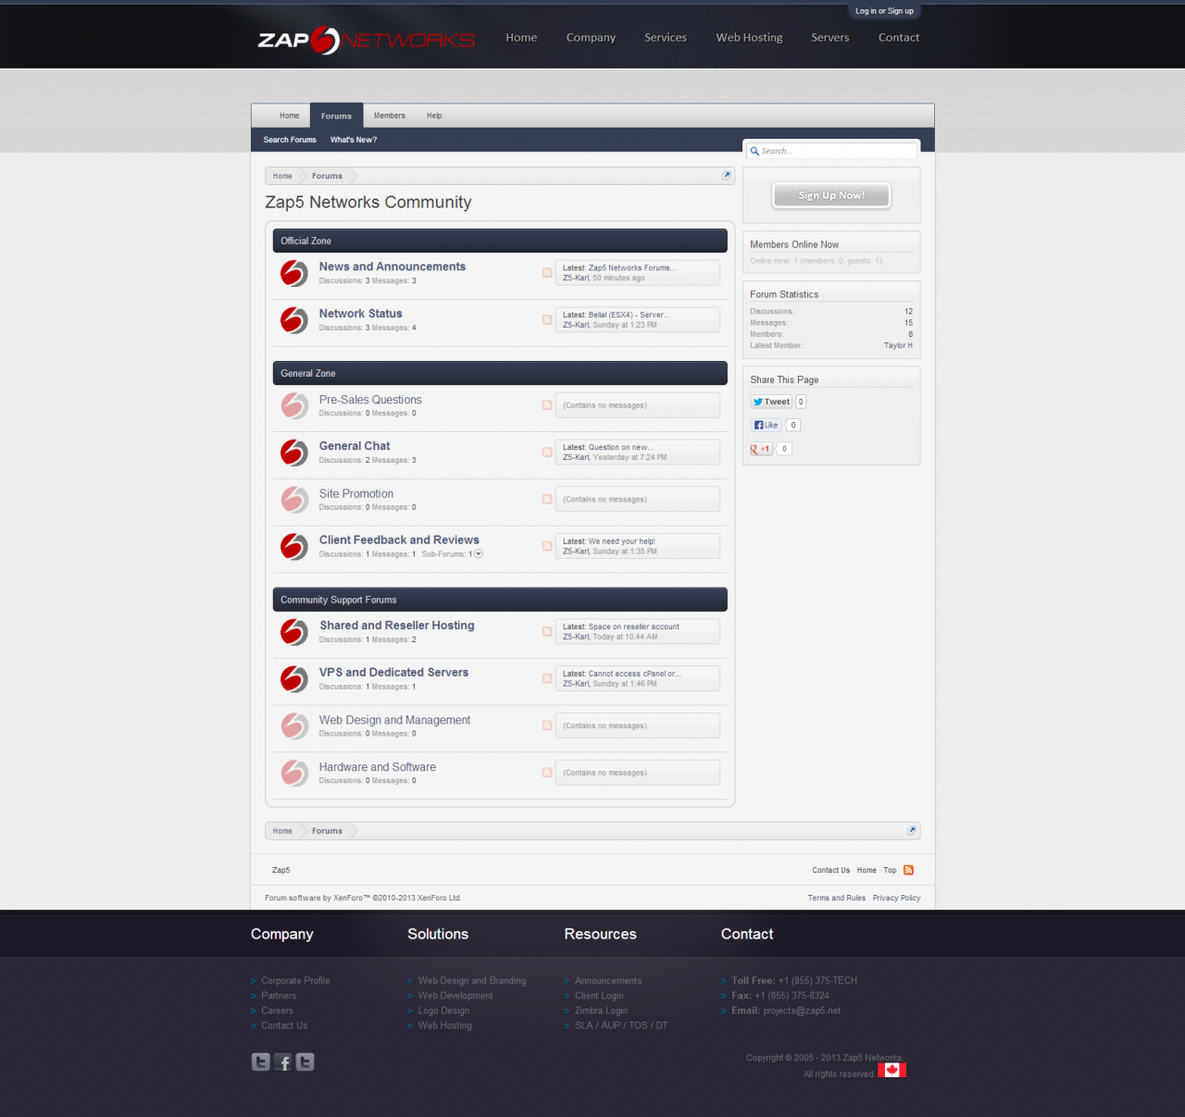Screen dimensions: 1185x1117
Task: Click the Sign Up Now! button
Action: (831, 195)
